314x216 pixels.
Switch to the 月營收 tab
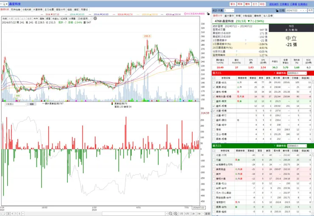point(84,10)
